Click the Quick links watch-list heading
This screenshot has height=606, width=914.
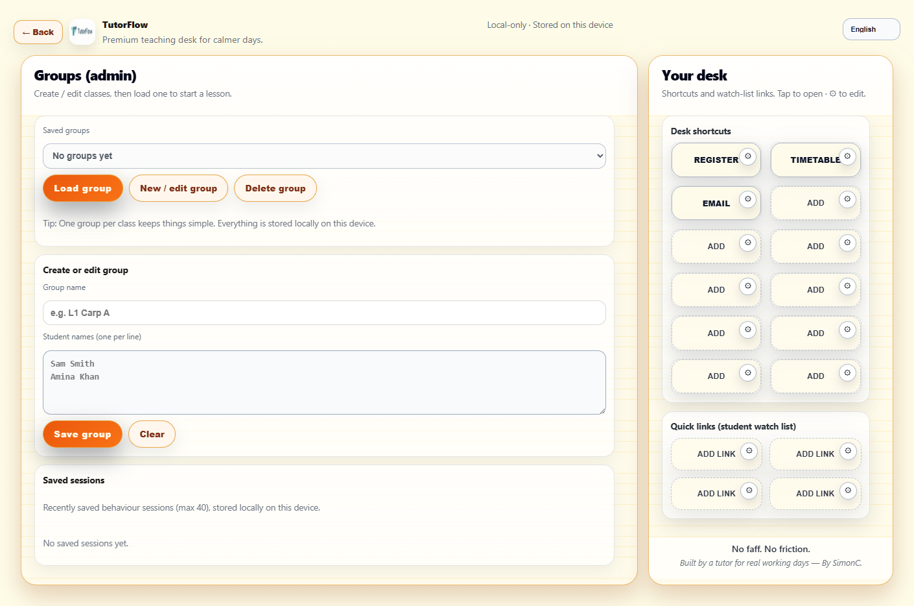[732, 426]
